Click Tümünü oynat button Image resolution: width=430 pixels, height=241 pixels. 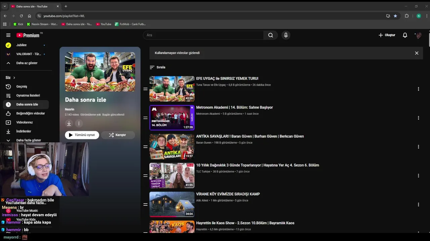pyautogui.click(x=82, y=135)
